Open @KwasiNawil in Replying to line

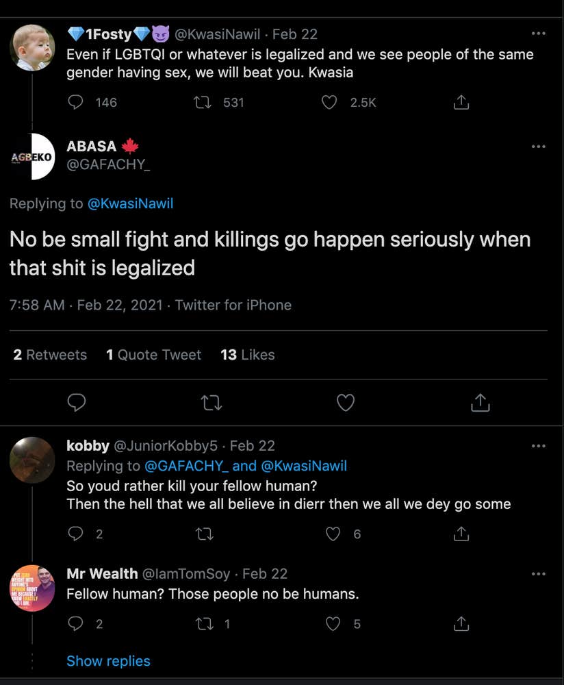[131, 203]
